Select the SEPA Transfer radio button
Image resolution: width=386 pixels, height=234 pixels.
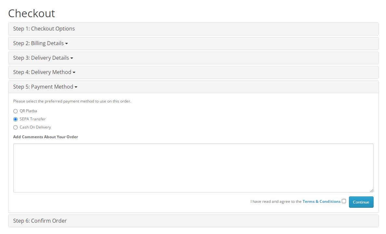point(15,119)
